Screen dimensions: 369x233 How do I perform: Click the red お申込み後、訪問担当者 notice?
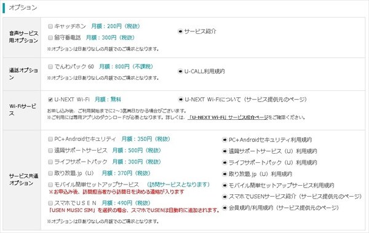point(116,192)
